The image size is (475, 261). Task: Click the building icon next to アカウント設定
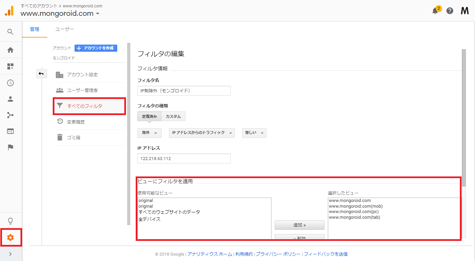(x=59, y=74)
